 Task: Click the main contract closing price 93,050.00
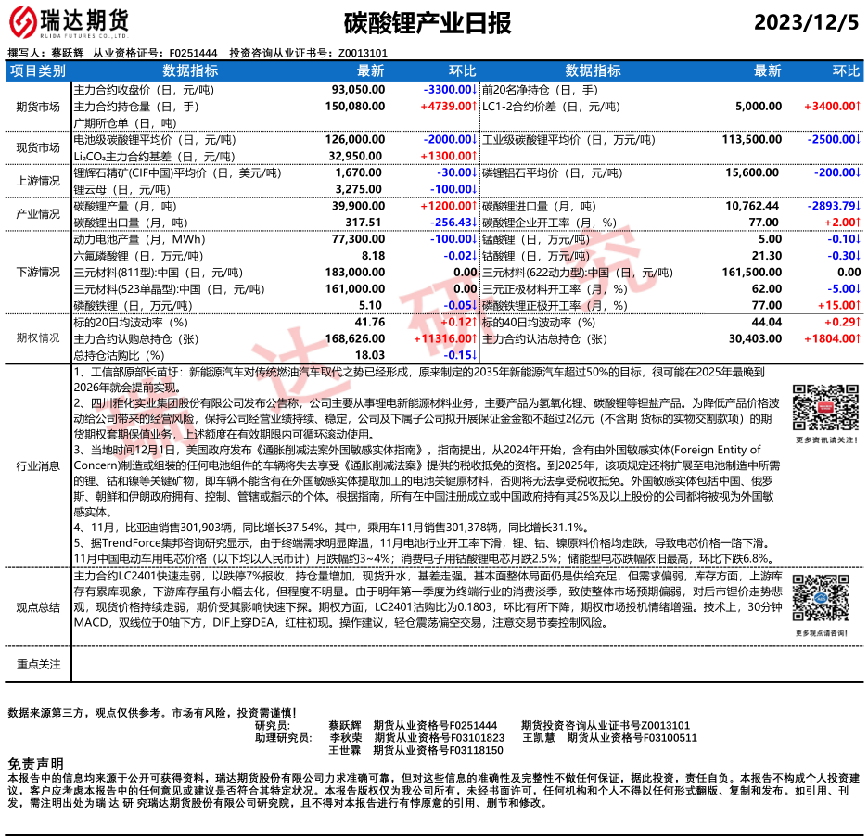358,90
